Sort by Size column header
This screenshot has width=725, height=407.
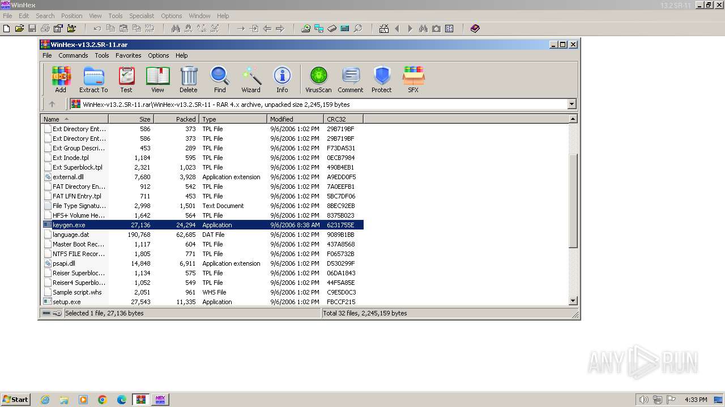tap(131, 119)
